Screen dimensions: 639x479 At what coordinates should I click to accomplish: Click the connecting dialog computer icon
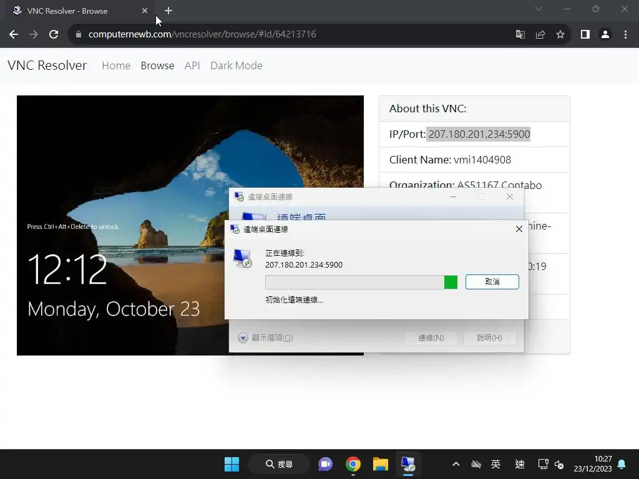(243, 259)
